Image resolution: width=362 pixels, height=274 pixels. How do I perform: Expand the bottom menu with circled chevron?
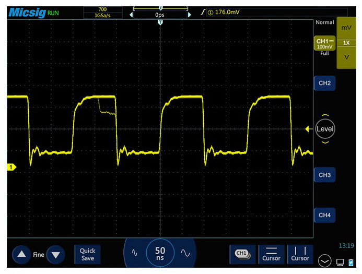[325, 259]
